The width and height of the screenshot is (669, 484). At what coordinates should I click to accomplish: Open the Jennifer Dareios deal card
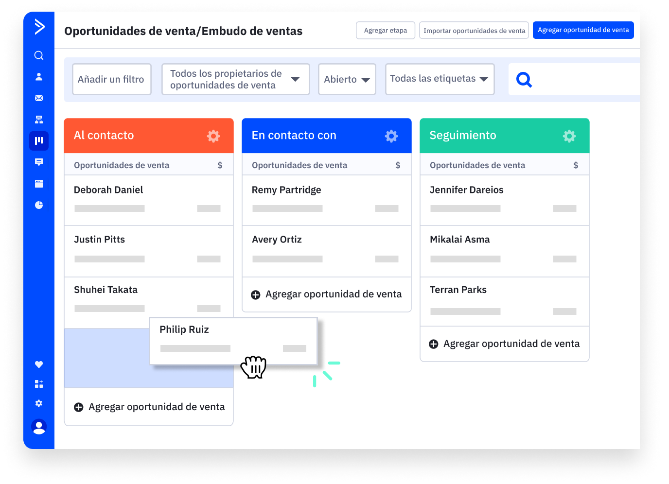(x=505, y=200)
